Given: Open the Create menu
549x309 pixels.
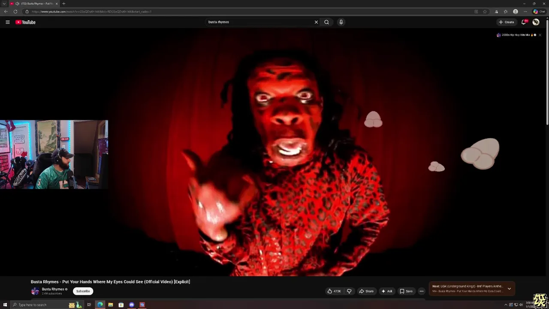Looking at the screenshot, I should click(507, 22).
